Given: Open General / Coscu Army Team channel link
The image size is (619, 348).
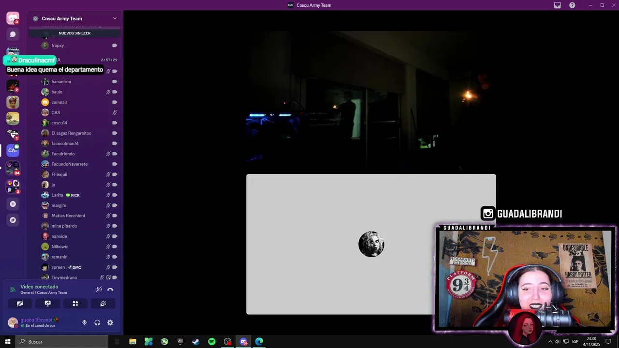Looking at the screenshot, I should tap(44, 293).
